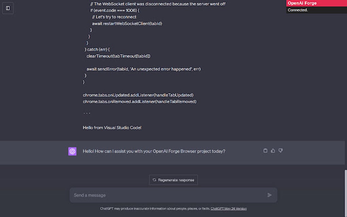Give the response a thumbs up
This screenshot has width=347, height=217.
(273, 151)
